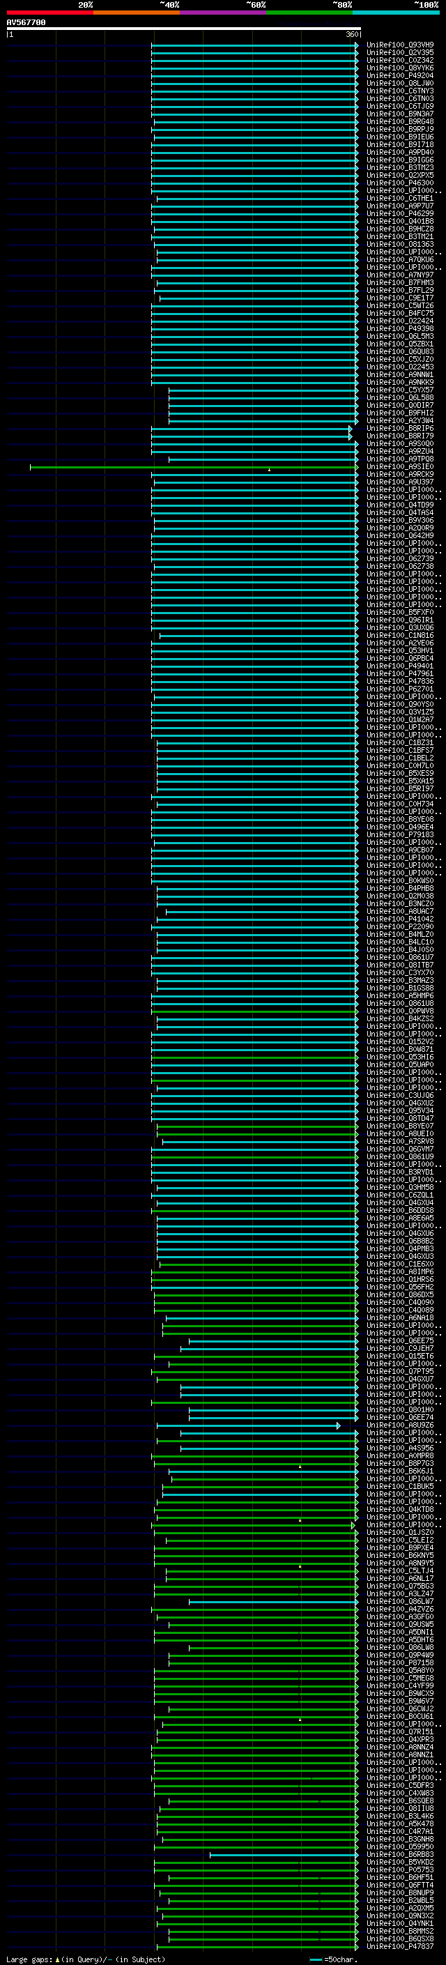Select the UniRef100_B8RI79 label
The height and width of the screenshot is (1965, 446).
tap(400, 436)
